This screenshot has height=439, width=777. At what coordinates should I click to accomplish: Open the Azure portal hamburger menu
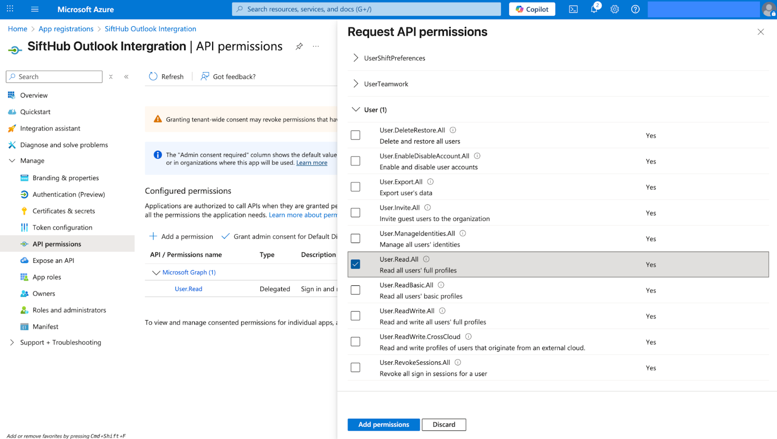click(x=34, y=9)
